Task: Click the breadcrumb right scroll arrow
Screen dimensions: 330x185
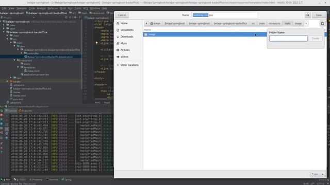Action: [306, 24]
